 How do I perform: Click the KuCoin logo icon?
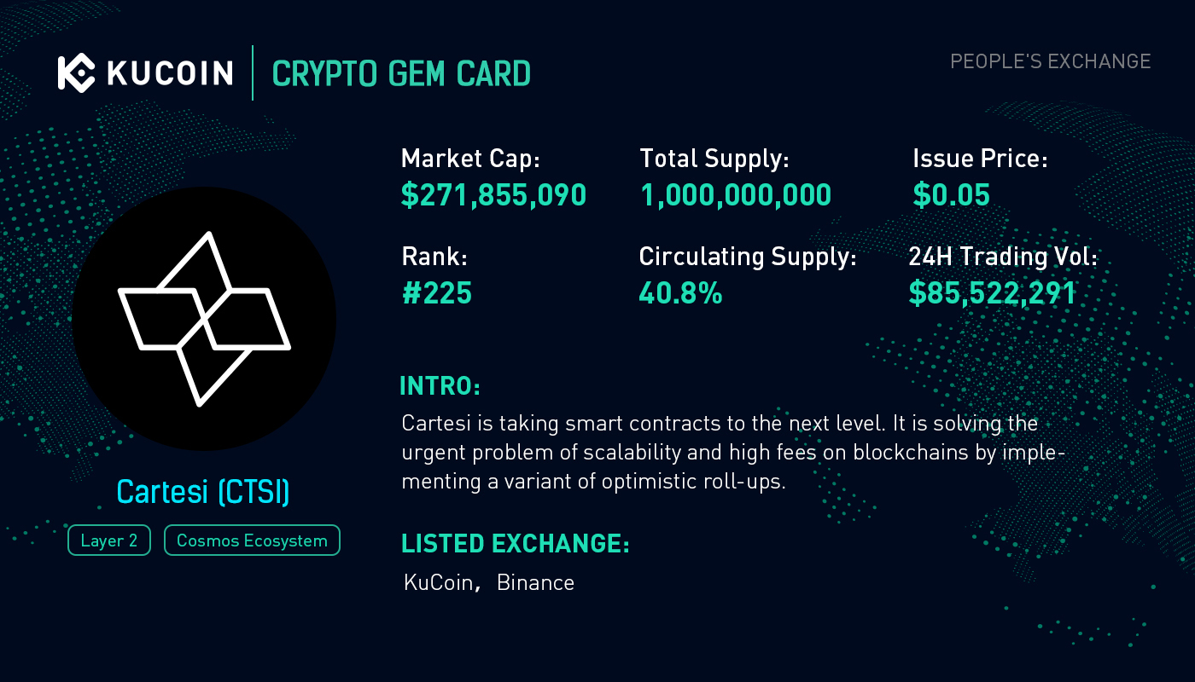[75, 72]
